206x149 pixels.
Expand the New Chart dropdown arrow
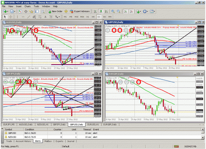coord(8,12)
